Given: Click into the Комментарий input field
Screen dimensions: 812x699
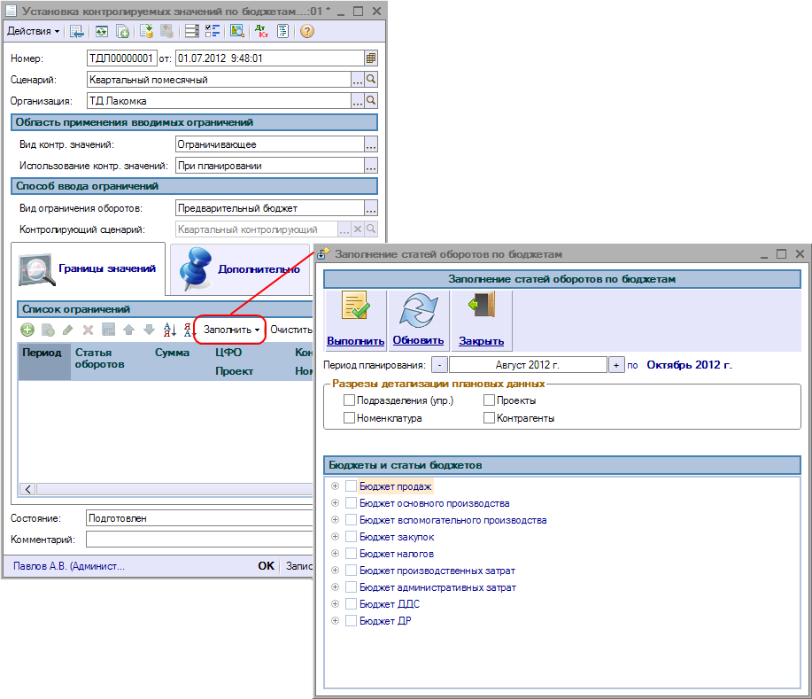Looking at the screenshot, I should (199, 539).
